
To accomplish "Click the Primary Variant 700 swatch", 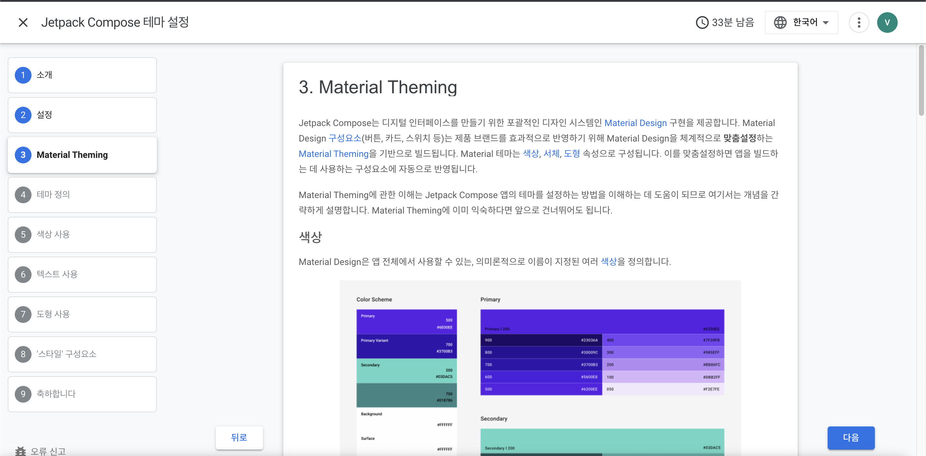I will coord(406,346).
